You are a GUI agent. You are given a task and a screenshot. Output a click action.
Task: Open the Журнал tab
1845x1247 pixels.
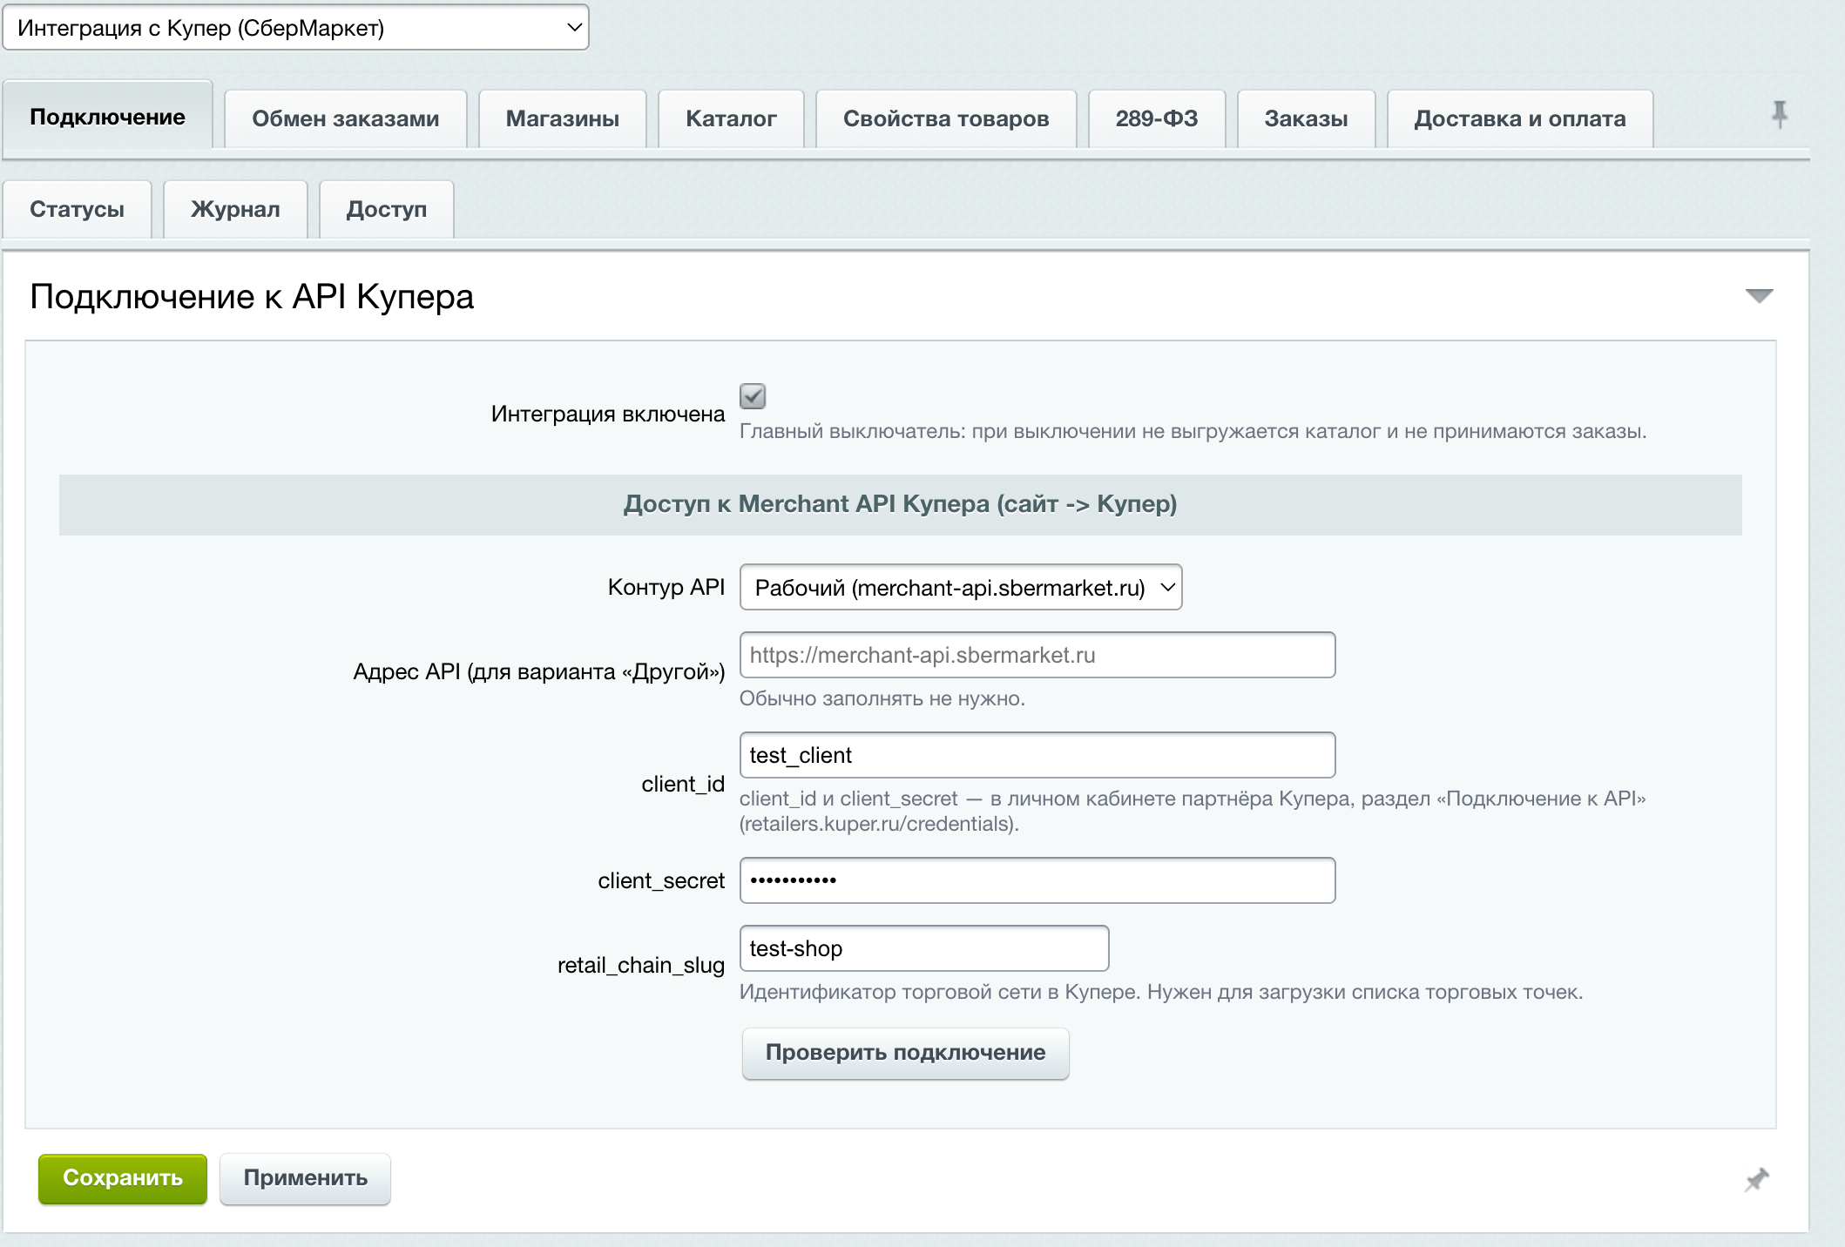pos(235,209)
